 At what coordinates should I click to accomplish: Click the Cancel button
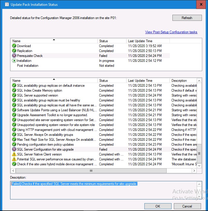point(187,206)
